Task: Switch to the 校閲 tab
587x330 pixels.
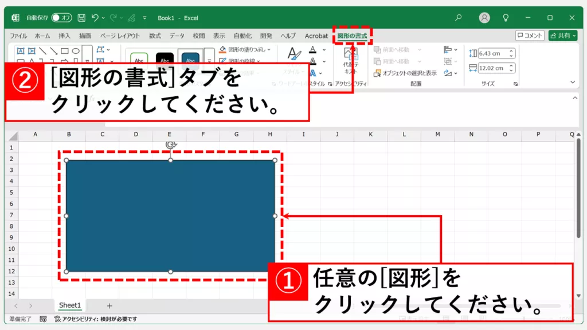Action: pos(199,36)
